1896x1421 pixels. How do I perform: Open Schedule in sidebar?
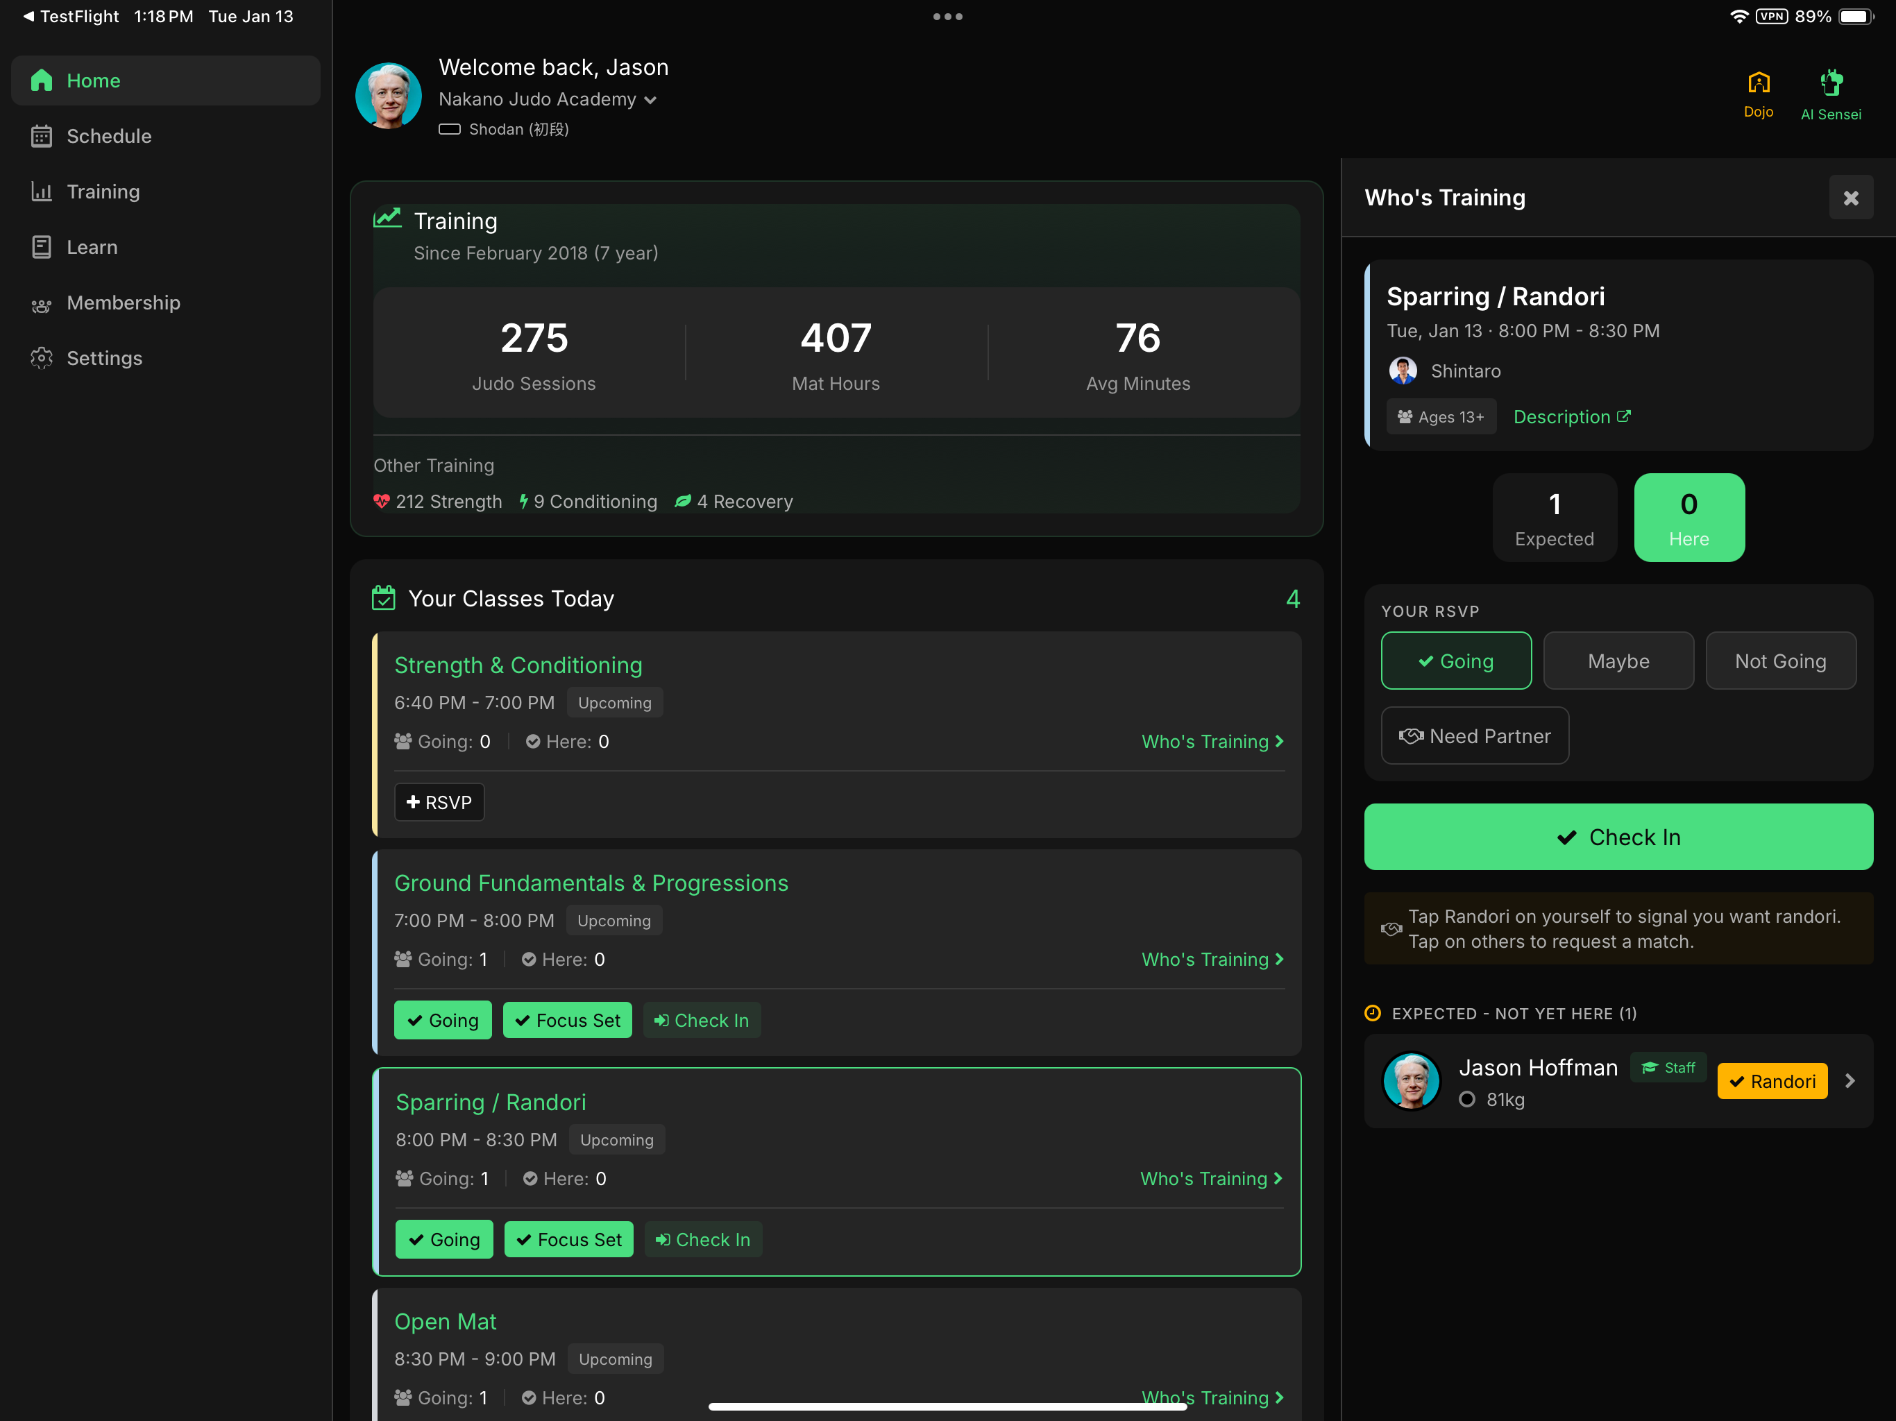(165, 136)
